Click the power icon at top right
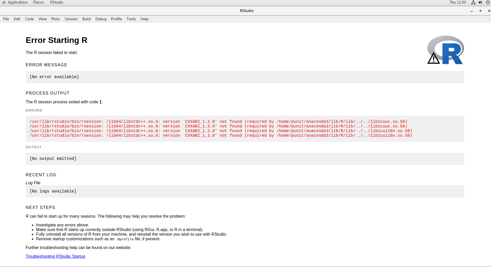This screenshot has width=491, height=267. click(x=487, y=2)
